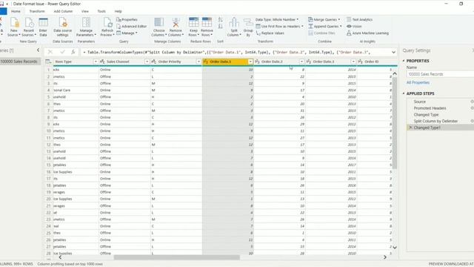Open Order Date.2 column filter dropdown

301,62
